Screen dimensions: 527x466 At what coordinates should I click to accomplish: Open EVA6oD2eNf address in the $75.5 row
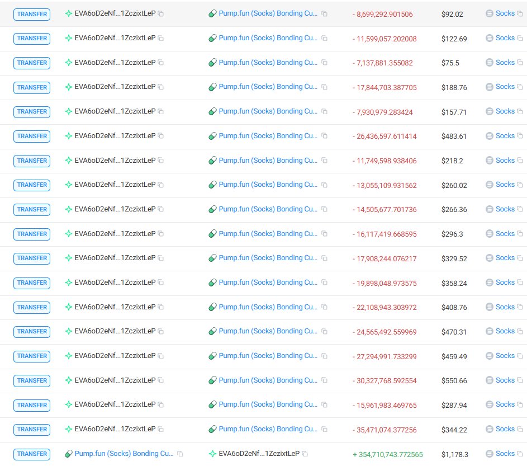(115, 63)
